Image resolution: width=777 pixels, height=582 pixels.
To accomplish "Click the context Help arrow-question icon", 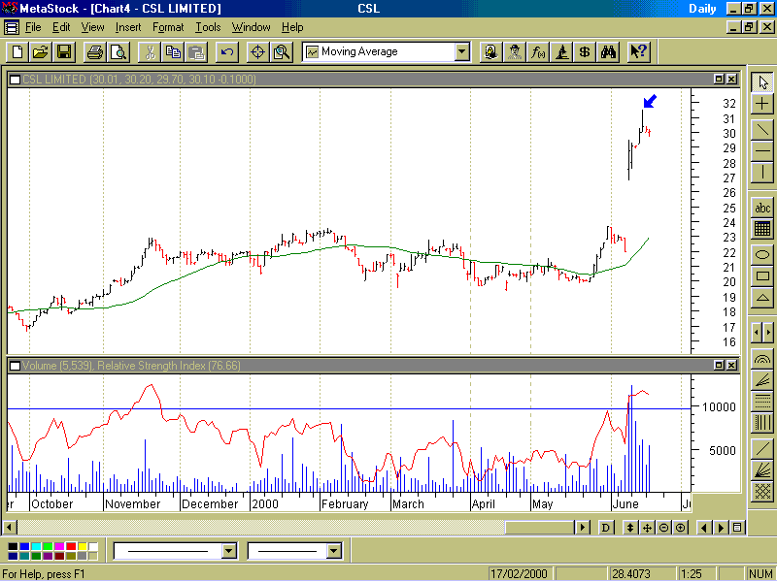I will coord(639,52).
